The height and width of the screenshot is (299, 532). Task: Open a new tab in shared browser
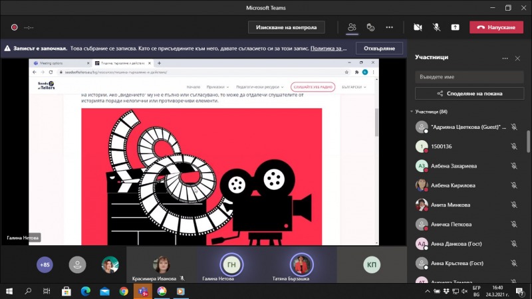pyautogui.click(x=159, y=63)
